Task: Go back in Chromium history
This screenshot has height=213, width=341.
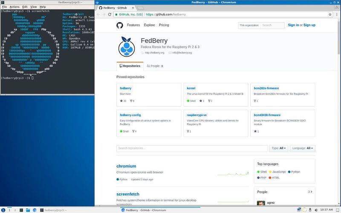Action: 98,14
